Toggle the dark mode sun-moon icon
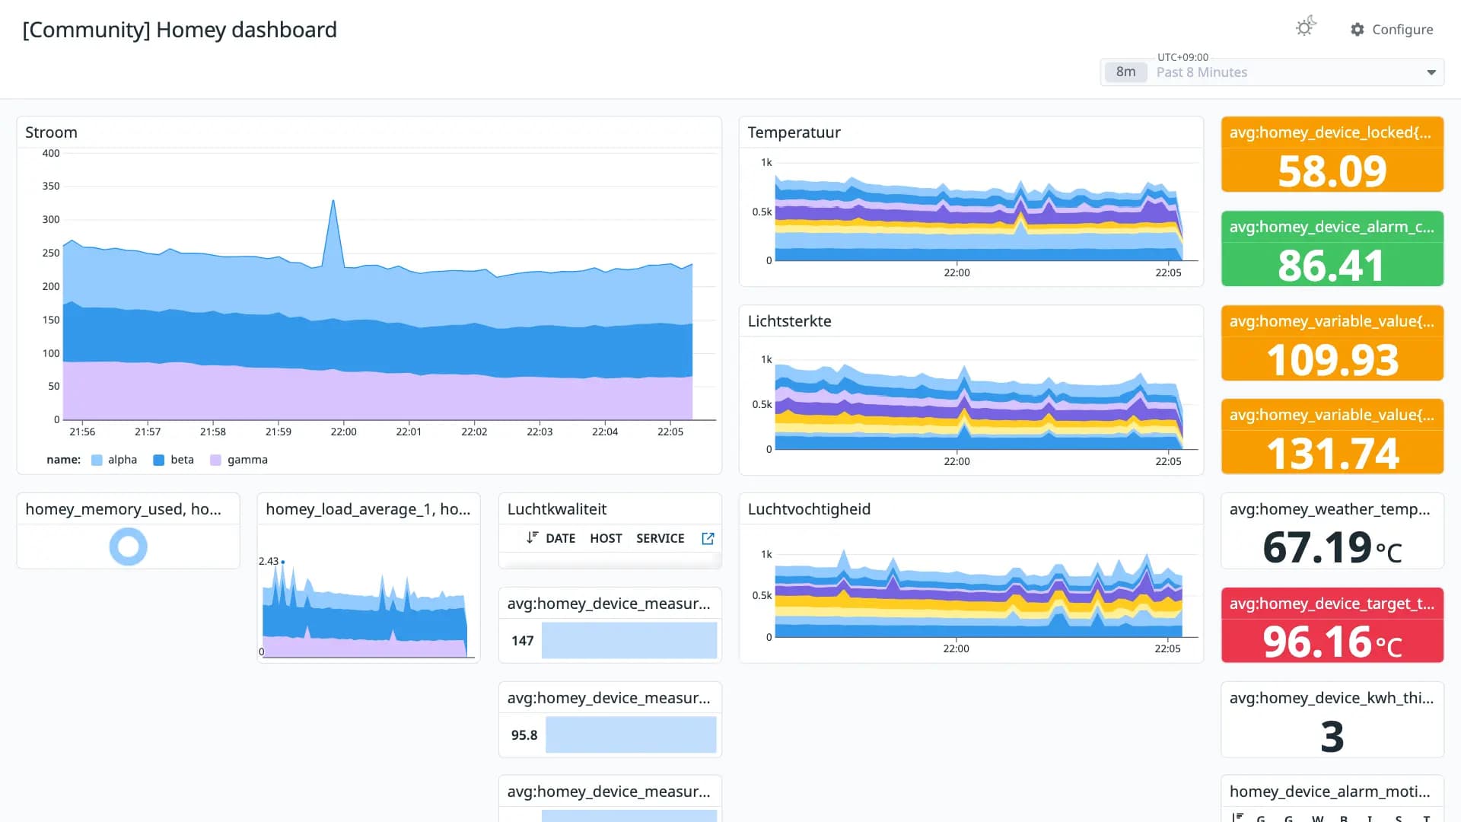1461x822 pixels. tap(1306, 27)
